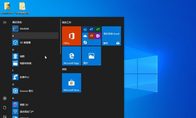The height and width of the screenshot is (118, 196).
Task: Open the 照片 photos tile
Action: click(x=91, y=56)
